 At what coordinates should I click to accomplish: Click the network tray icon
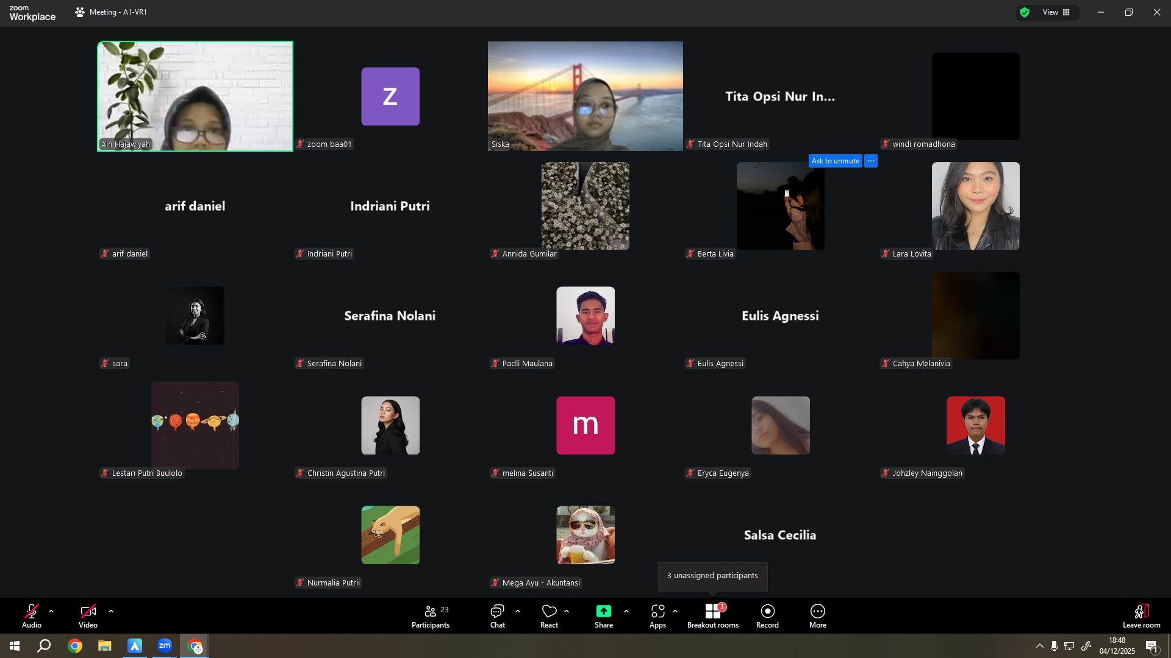[1070, 646]
